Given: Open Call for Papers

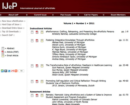Looking at the screenshot, I should [x=91, y=15].
